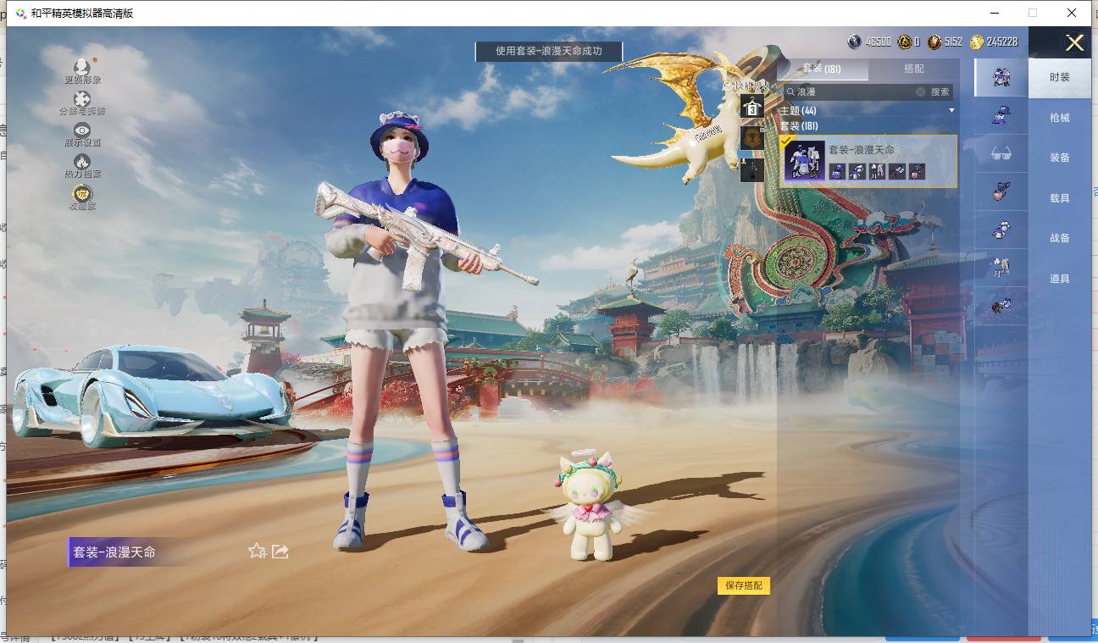This screenshot has height=643, width=1098.
Task: Open 收藏家 collector badge icon
Action: click(82, 193)
